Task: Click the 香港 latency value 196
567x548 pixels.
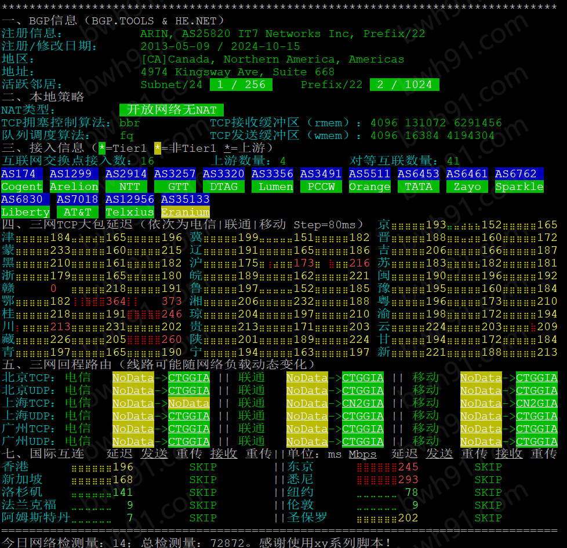Action: (x=123, y=467)
